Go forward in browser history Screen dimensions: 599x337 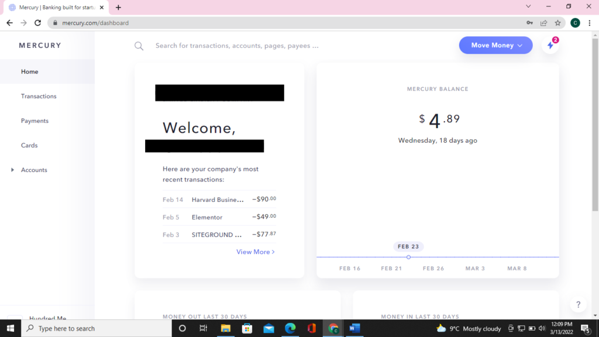point(23,23)
